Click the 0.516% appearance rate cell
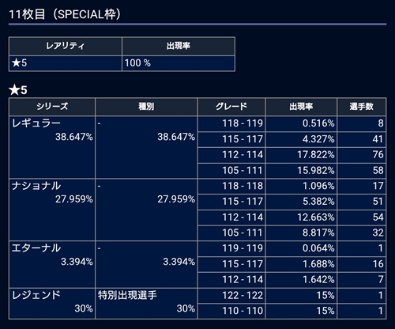 click(x=301, y=123)
